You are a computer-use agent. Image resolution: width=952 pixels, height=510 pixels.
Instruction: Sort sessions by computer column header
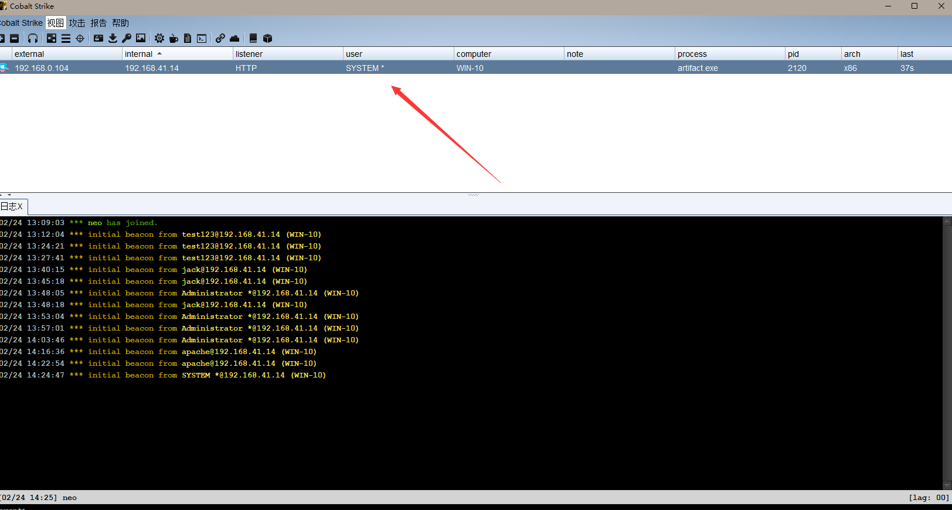click(509, 54)
